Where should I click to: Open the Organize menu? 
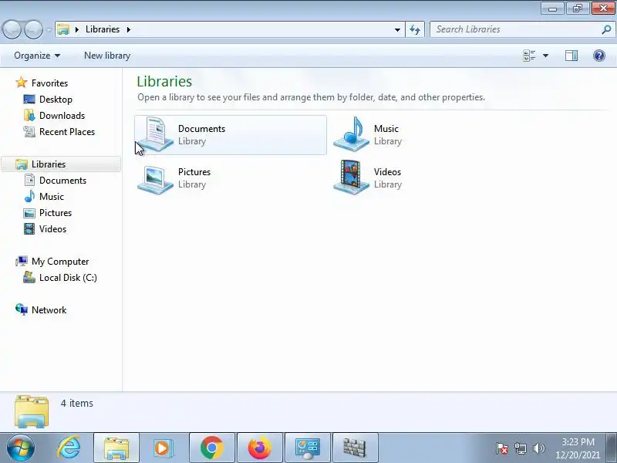pos(37,56)
